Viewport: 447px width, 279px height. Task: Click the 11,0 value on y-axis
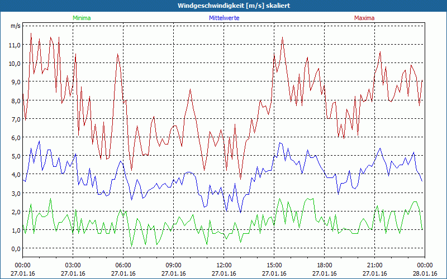coord(15,45)
